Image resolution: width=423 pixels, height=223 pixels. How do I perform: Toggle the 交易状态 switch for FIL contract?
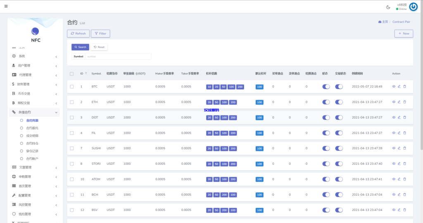tap(339, 133)
